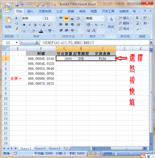The width and height of the screenshot is (155, 158).
Task: Open the 页面布局 ribbon tab
Action: [x=45, y=11]
